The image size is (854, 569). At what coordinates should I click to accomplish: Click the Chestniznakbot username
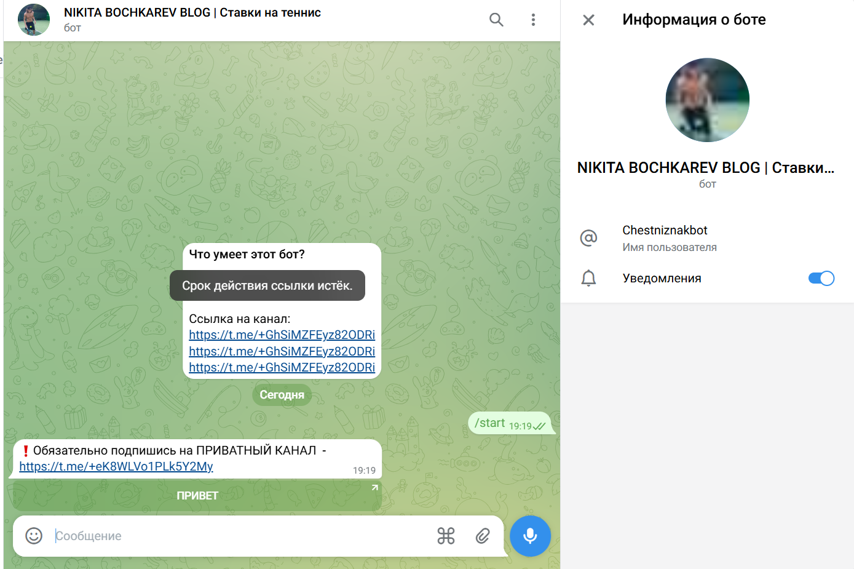[665, 230]
